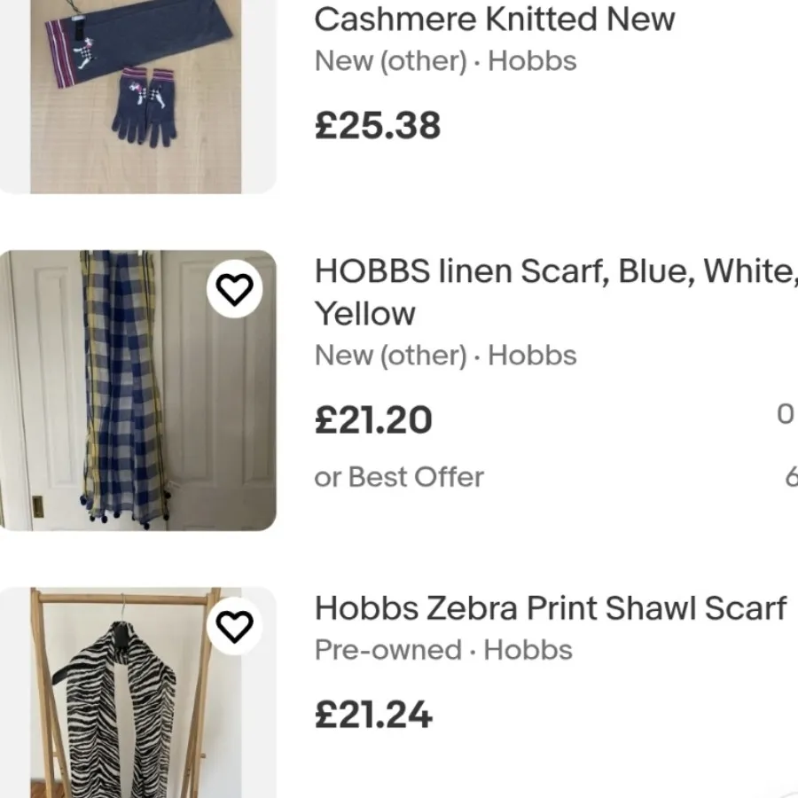Select the Cashmere Knitted New listing title
The image size is (798, 798).
pos(493,20)
